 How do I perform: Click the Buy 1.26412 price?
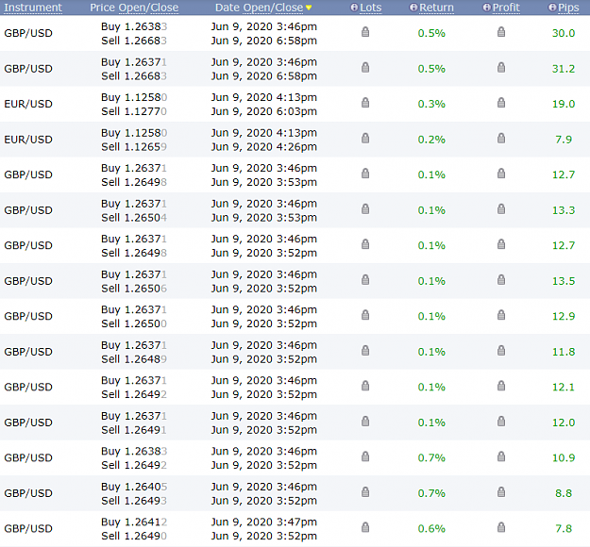click(x=134, y=522)
